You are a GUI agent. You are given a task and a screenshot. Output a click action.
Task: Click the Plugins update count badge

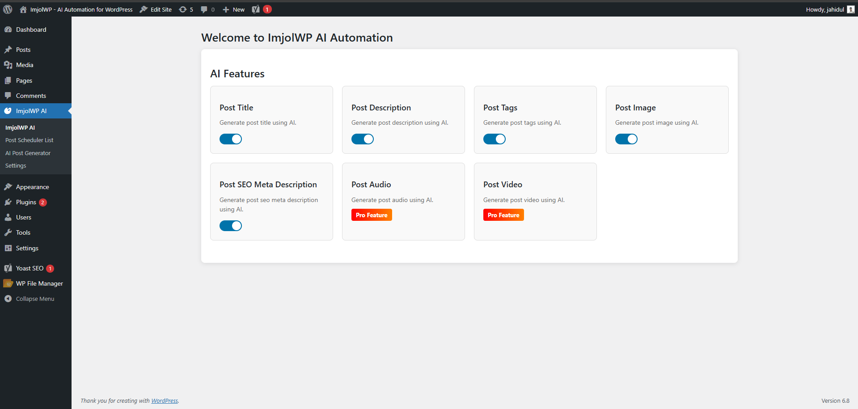click(43, 202)
